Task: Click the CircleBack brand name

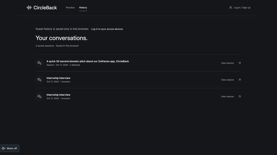Action: [45, 8]
